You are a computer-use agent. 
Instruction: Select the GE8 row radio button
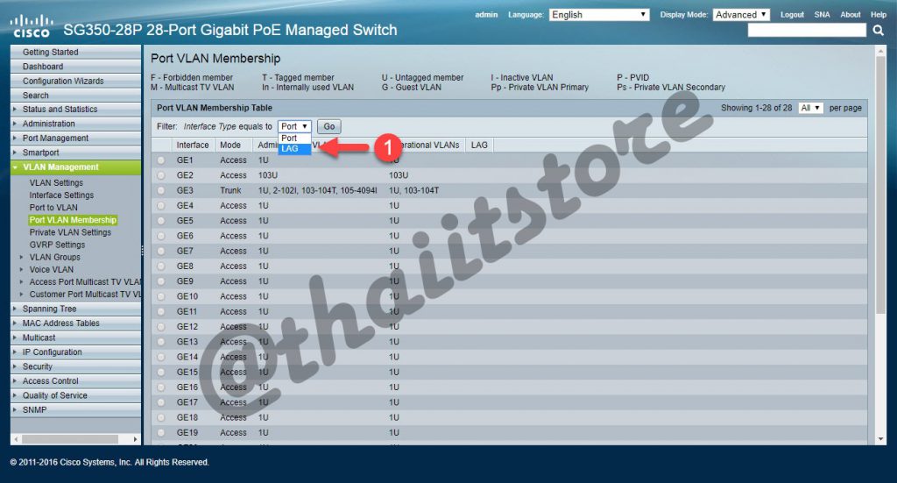tap(161, 266)
